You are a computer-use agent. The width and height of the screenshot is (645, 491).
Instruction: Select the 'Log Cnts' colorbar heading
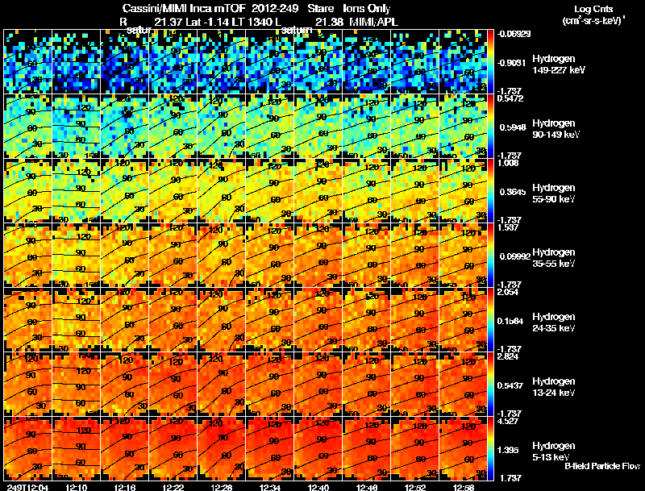click(593, 9)
